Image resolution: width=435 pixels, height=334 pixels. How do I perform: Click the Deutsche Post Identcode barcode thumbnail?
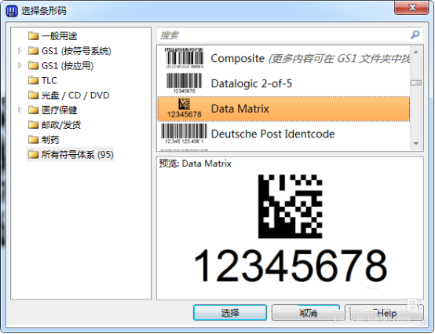click(185, 134)
